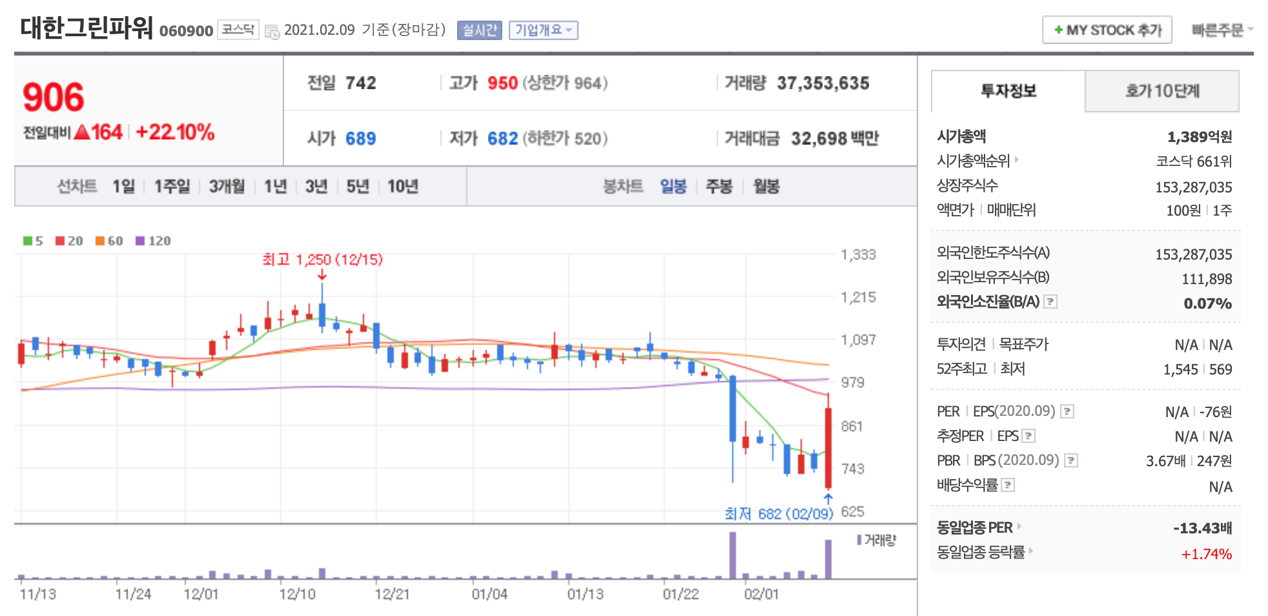Click the green 5-day moving average legend
The height and width of the screenshot is (616, 1268).
[33, 241]
